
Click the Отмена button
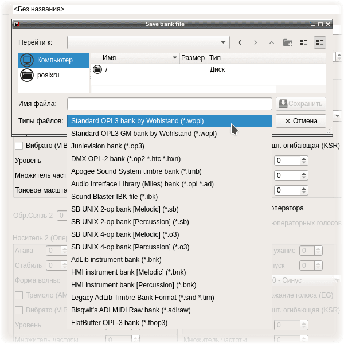point(301,121)
